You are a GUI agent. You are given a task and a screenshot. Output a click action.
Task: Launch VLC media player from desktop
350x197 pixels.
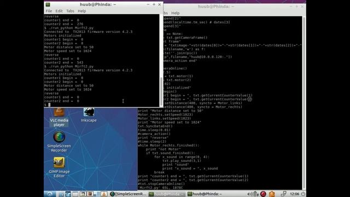click(x=59, y=117)
